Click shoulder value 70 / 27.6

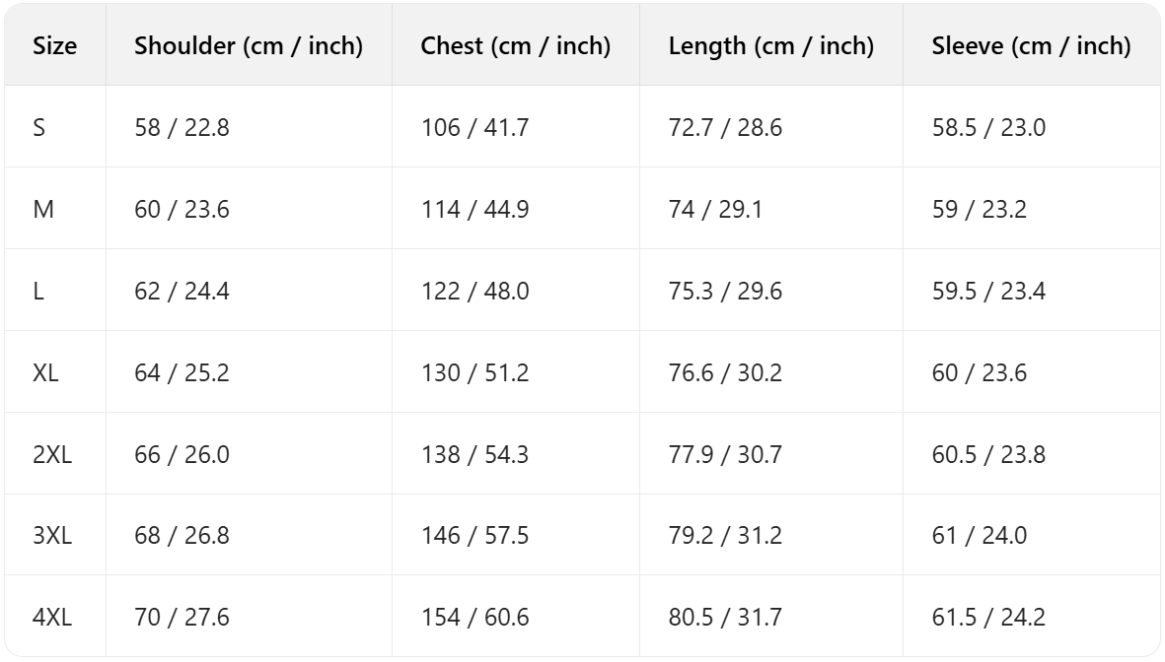[182, 618]
